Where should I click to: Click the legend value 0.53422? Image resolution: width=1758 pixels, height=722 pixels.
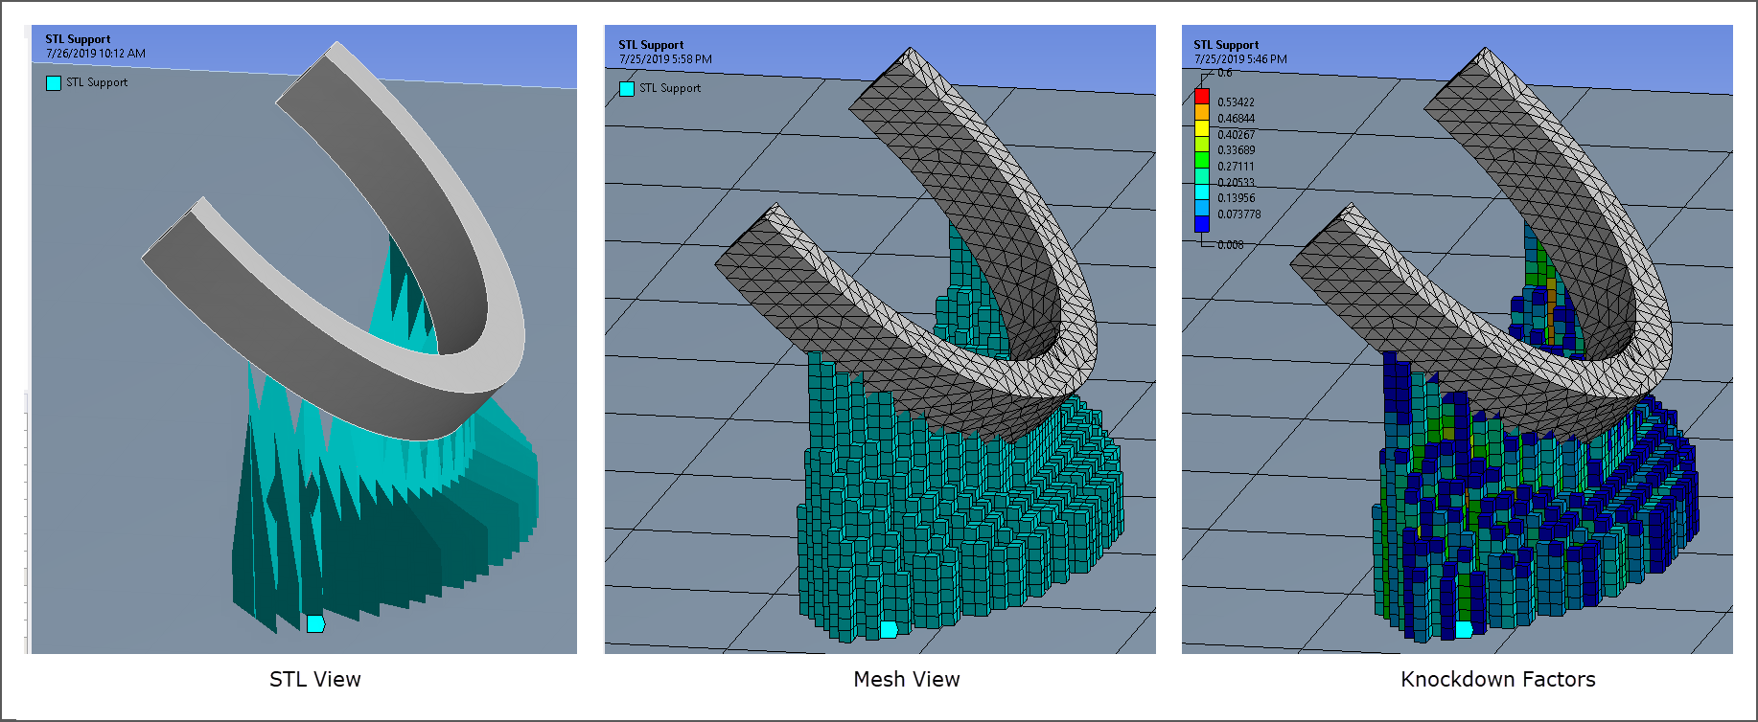[1236, 102]
